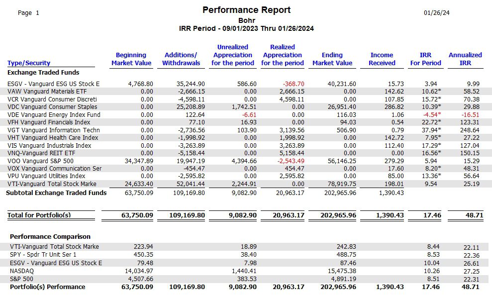492x297 pixels.
Task: Click the SPY annualized IRR 22.36
Action: [471, 255]
